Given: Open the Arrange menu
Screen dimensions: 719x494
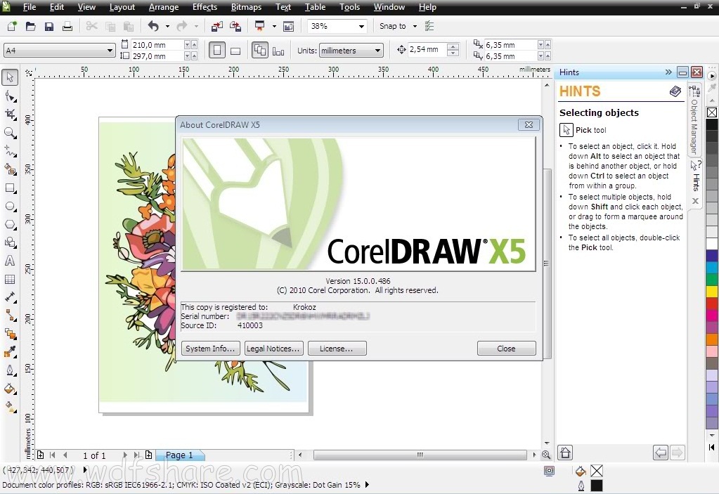Looking at the screenshot, I should (164, 7).
